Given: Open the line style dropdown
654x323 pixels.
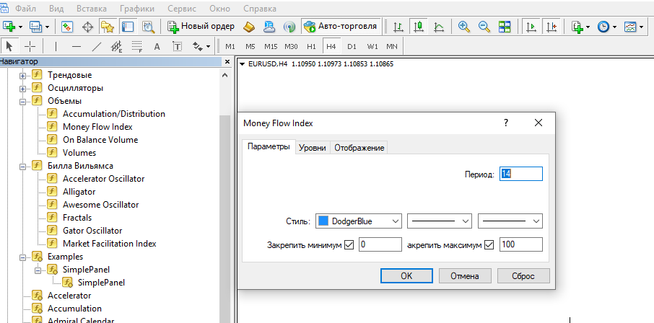Looking at the screenshot, I should tap(439, 221).
